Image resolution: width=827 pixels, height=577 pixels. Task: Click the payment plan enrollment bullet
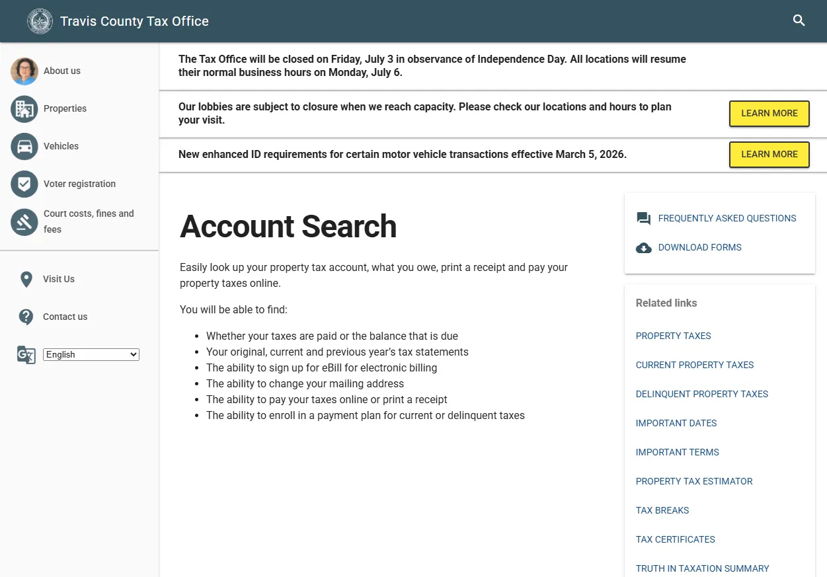[366, 415]
